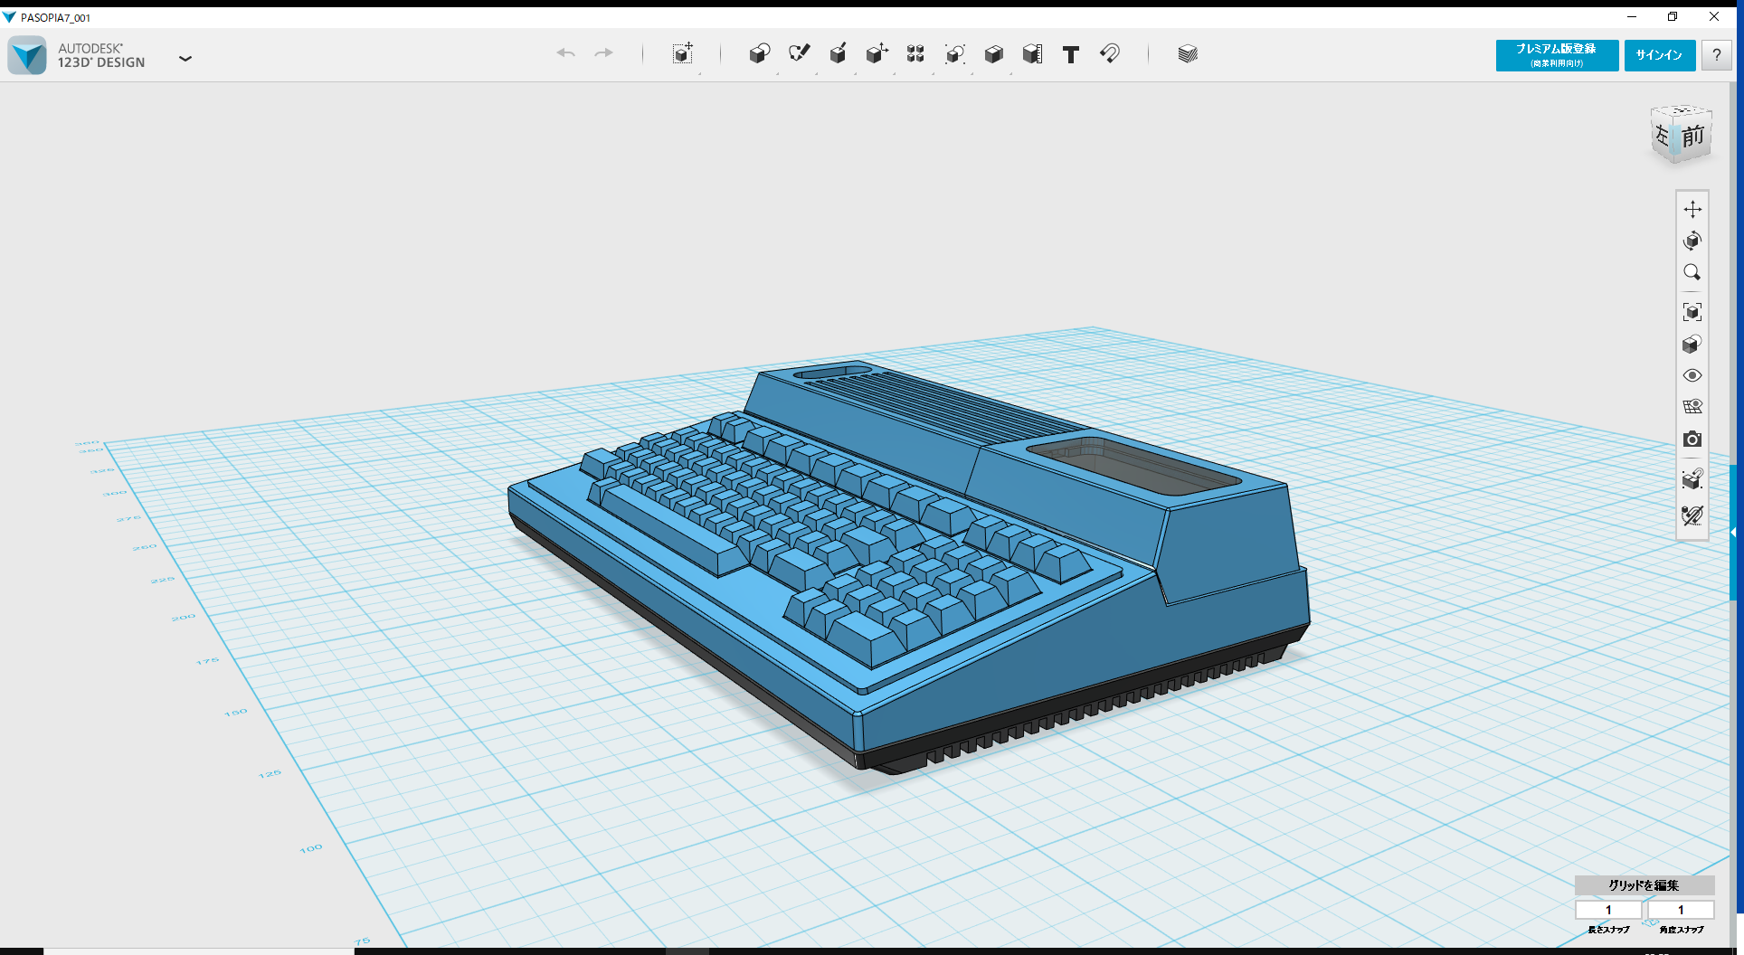
Task: Take a screenshot with the camera icon
Action: tap(1692, 440)
